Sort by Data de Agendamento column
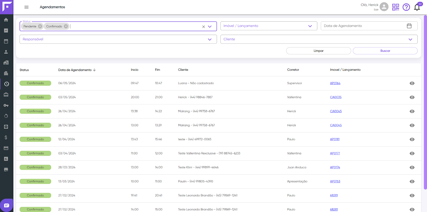Image resolution: width=427 pixels, height=212 pixels. point(77,70)
